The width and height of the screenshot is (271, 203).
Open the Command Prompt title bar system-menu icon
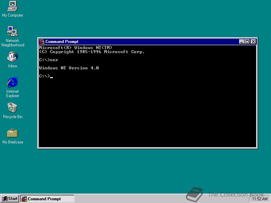coord(42,42)
